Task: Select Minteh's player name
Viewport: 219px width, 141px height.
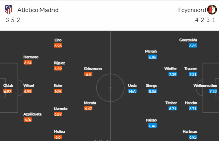Action: pos(151,51)
